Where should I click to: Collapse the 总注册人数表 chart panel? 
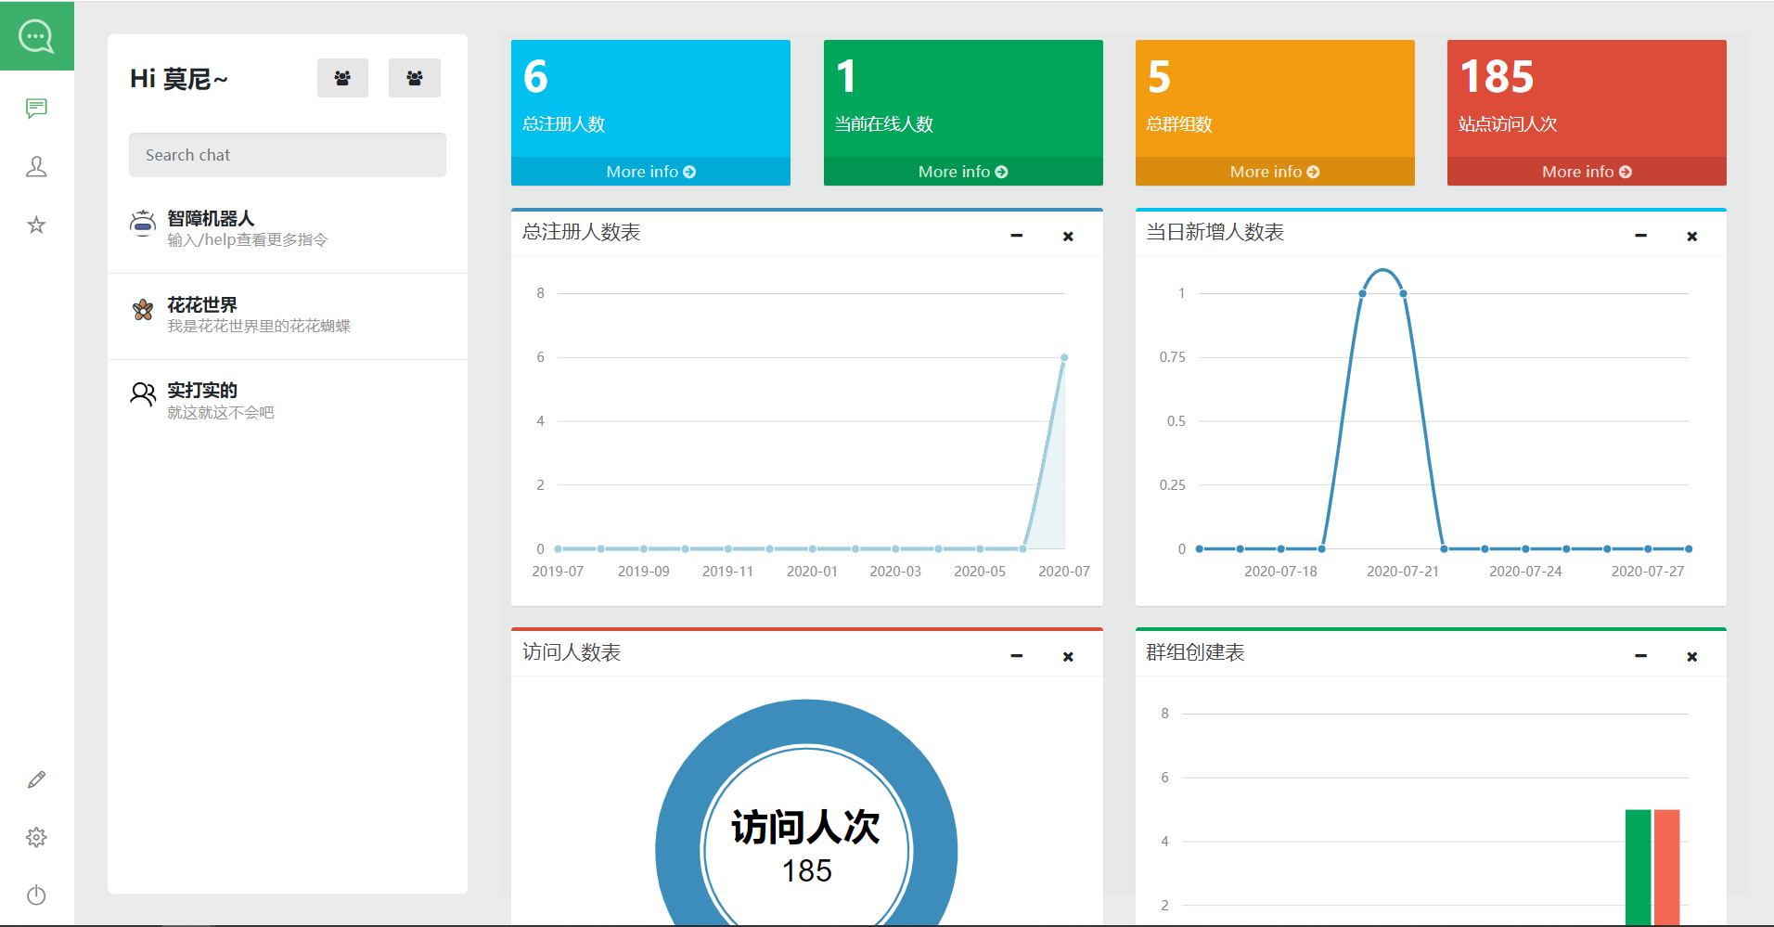point(1017,236)
